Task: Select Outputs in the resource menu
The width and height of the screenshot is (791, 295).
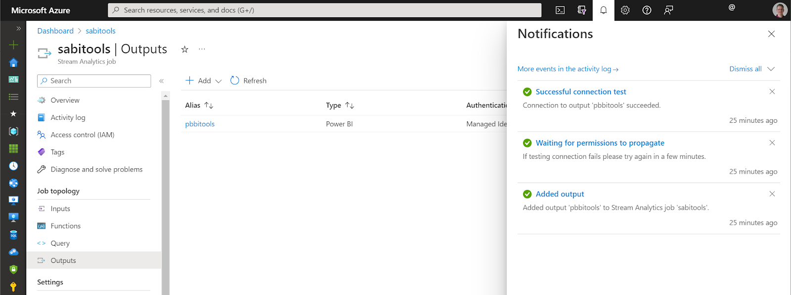Action: tap(94, 260)
